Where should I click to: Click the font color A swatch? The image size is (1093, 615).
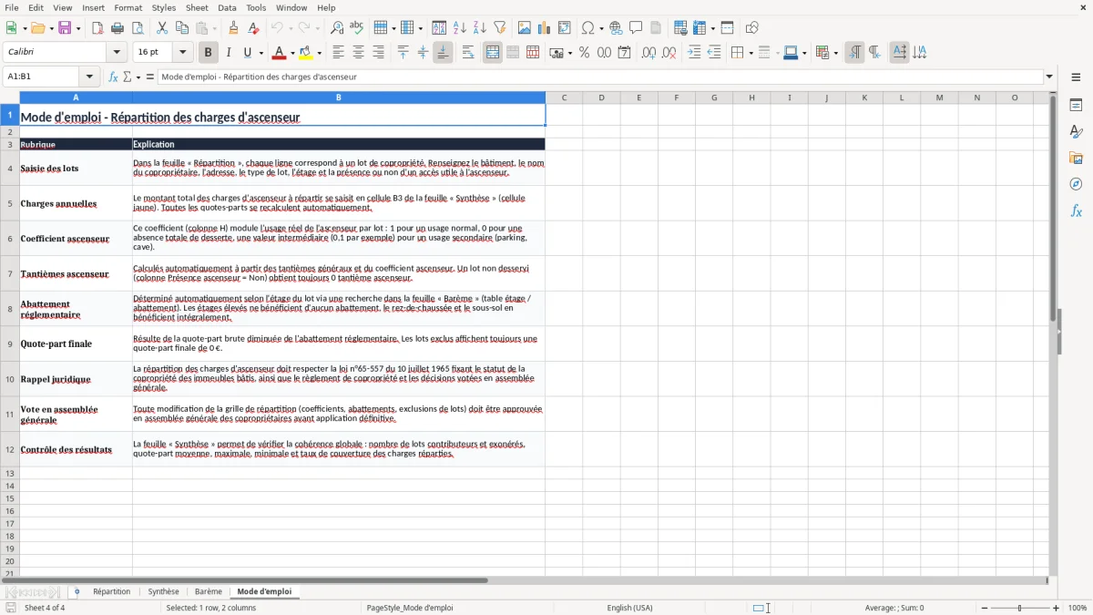279,53
